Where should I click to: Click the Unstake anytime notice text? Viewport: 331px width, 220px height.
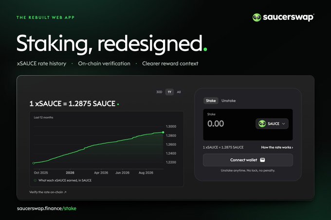point(248,170)
